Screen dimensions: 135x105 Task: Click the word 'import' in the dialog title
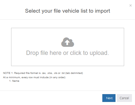(x=103, y=11)
